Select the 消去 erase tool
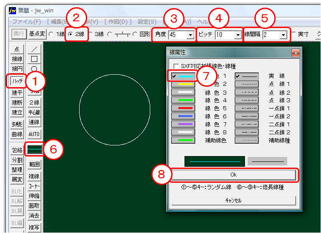The width and height of the screenshot is (321, 233). (34, 216)
